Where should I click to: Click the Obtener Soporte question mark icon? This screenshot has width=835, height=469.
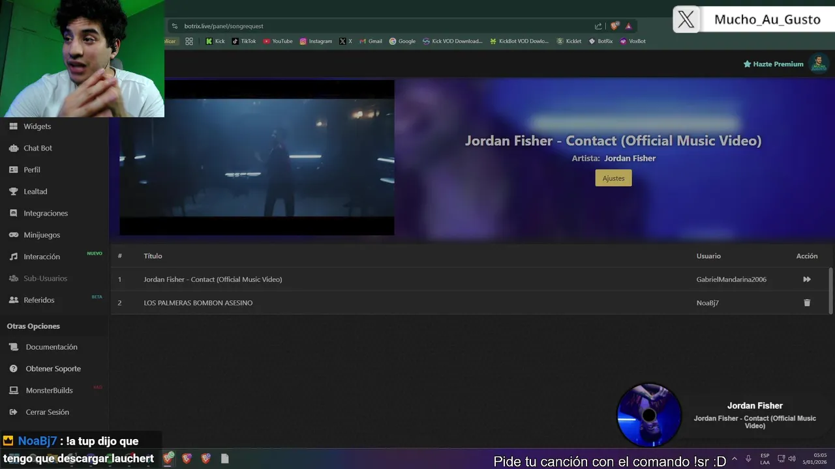click(x=13, y=369)
